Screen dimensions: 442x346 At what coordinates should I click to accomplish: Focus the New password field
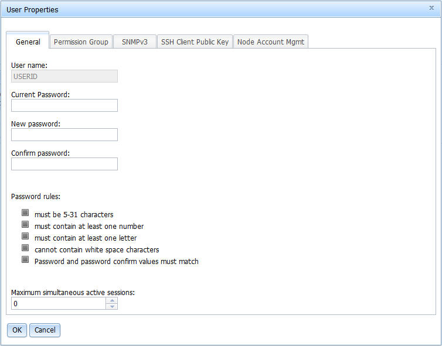pyautogui.click(x=64, y=135)
